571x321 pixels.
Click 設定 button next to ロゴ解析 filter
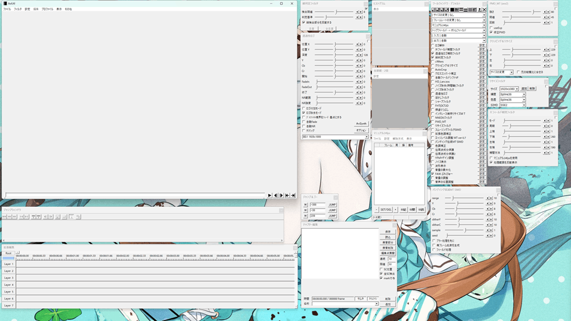[482, 46]
